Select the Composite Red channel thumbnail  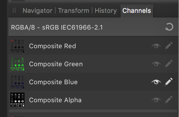17,46
